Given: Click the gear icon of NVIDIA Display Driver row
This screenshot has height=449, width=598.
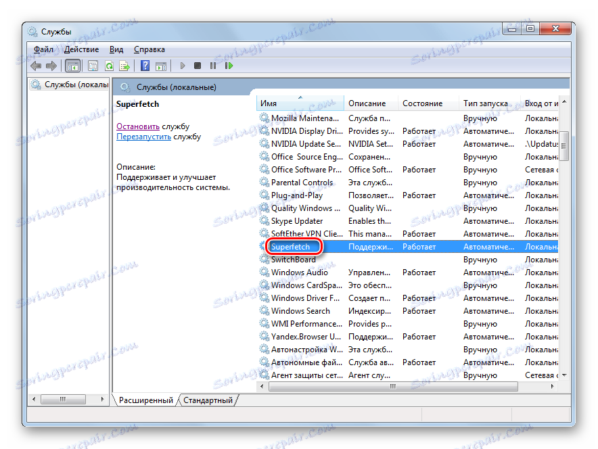Looking at the screenshot, I should tap(264, 131).
